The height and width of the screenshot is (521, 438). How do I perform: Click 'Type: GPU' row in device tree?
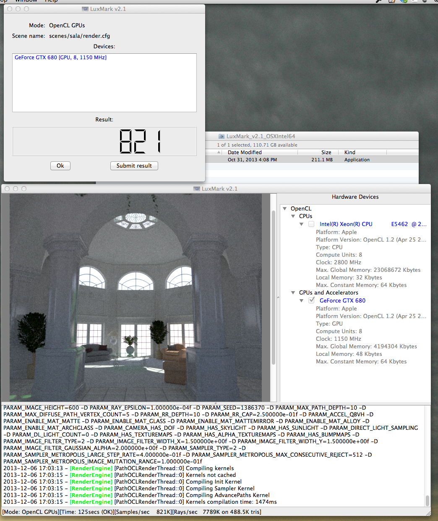coord(329,324)
